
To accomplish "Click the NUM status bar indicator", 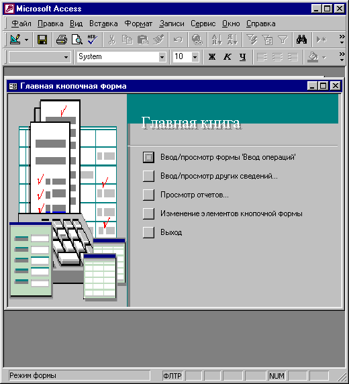I will [277, 375].
